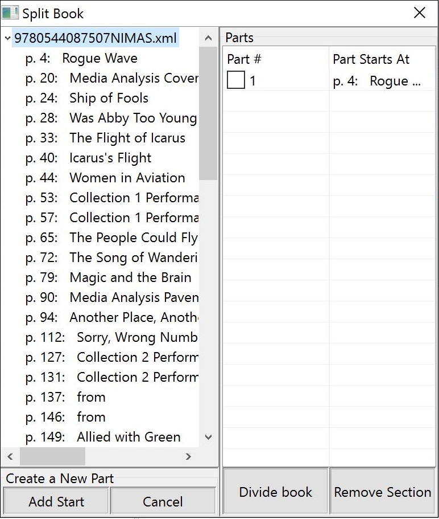Choose "p. 79: Magic and the Brain"

point(108,277)
